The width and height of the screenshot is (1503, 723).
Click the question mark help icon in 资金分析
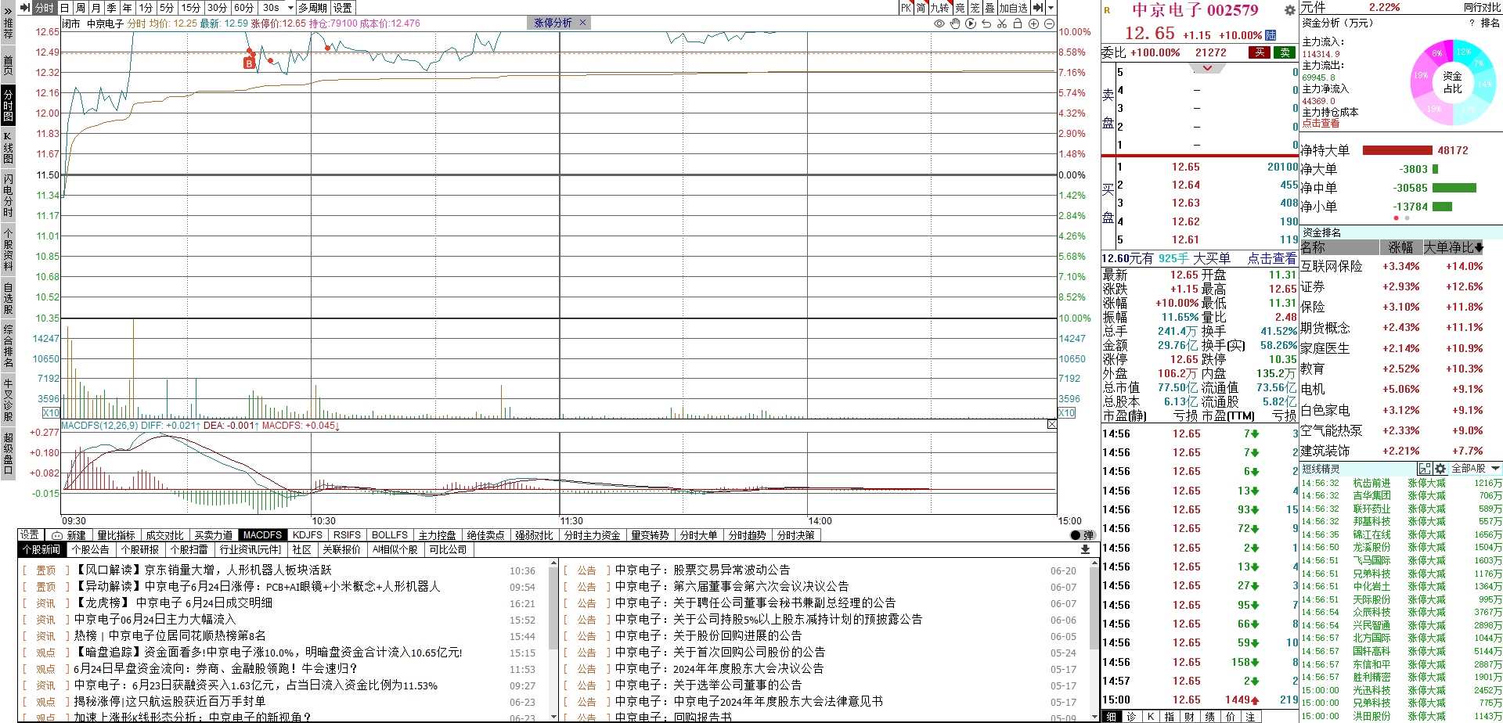click(1472, 23)
